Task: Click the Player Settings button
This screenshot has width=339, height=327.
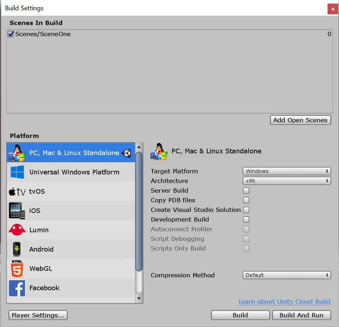Action: [38, 315]
